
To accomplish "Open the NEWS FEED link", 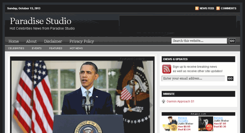I will point(207,8).
